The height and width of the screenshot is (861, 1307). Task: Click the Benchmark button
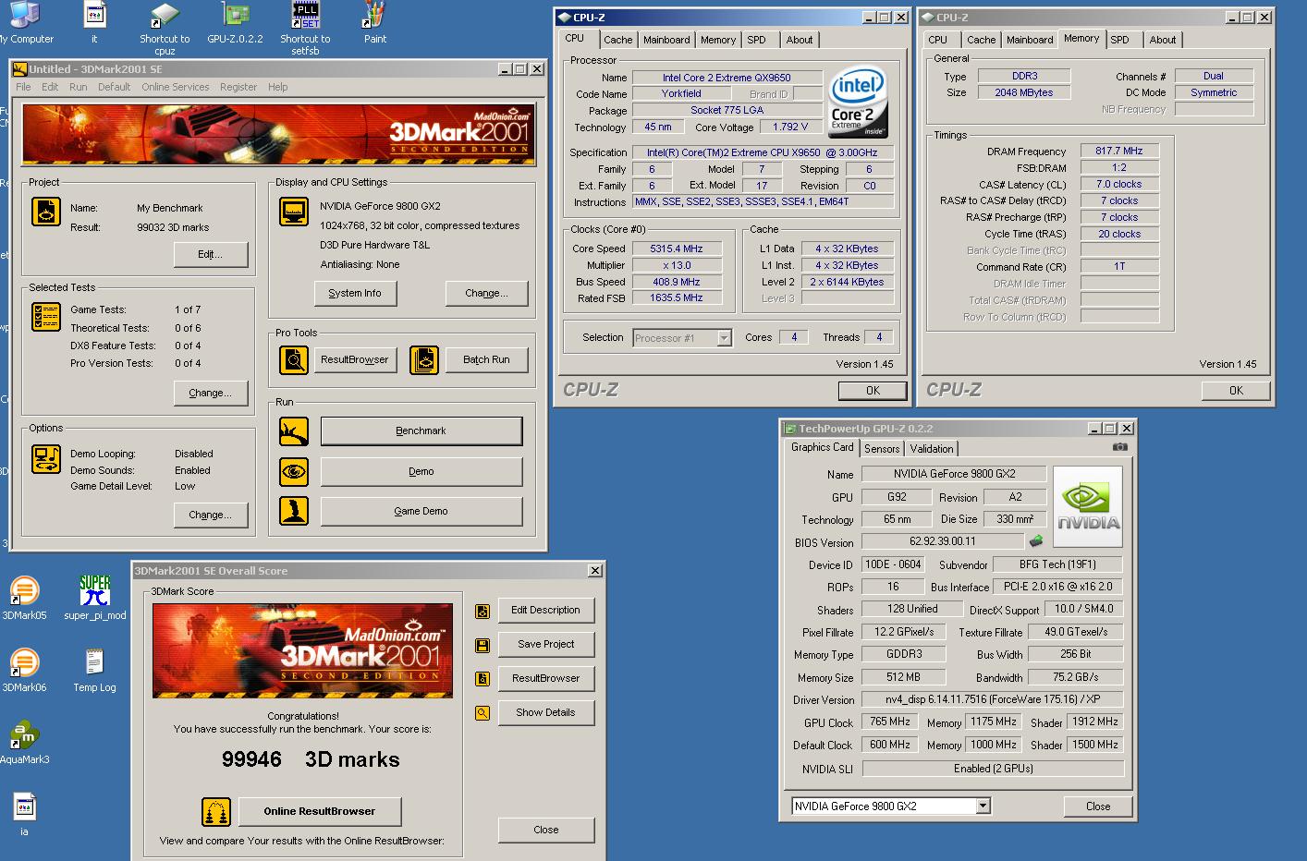[x=421, y=431]
